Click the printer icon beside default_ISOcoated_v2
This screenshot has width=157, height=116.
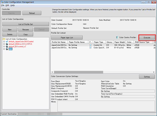(x=7, y=47)
